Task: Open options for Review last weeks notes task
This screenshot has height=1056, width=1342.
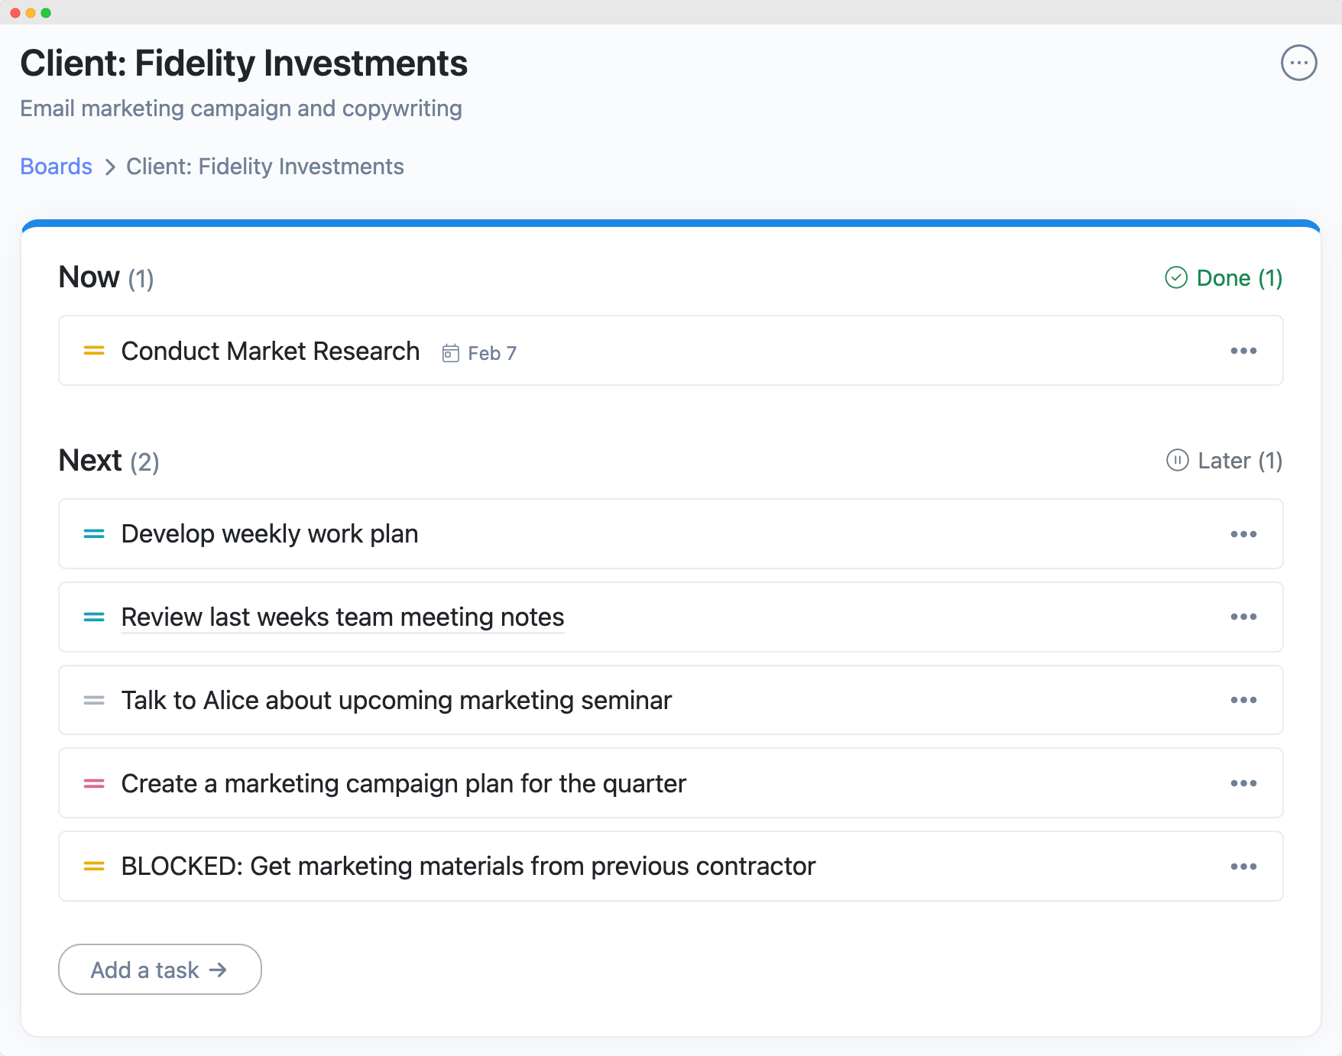Action: coord(1243,617)
